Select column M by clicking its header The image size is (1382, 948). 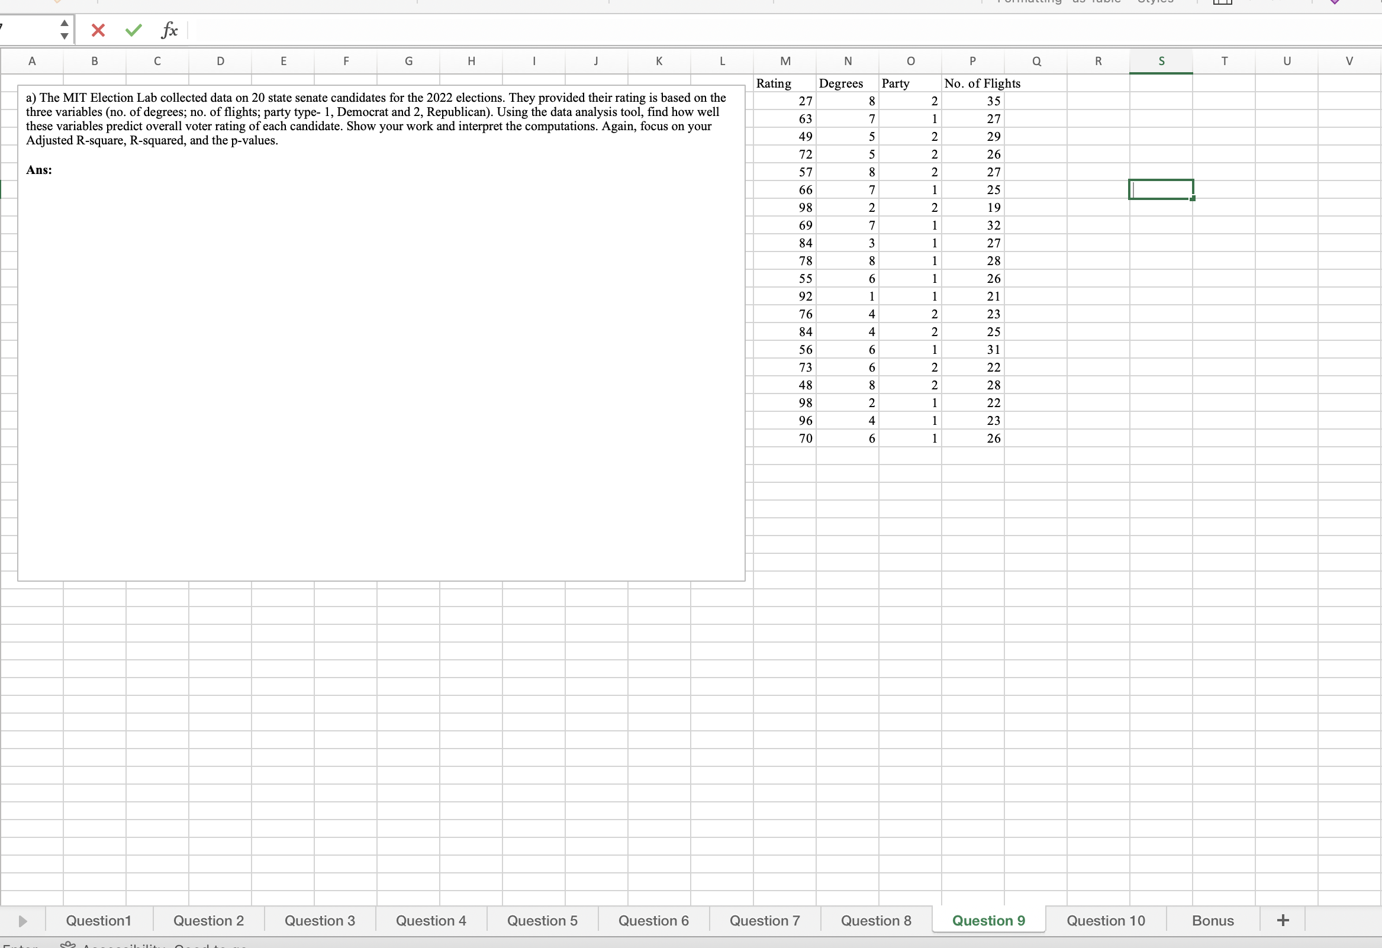pyautogui.click(x=785, y=61)
